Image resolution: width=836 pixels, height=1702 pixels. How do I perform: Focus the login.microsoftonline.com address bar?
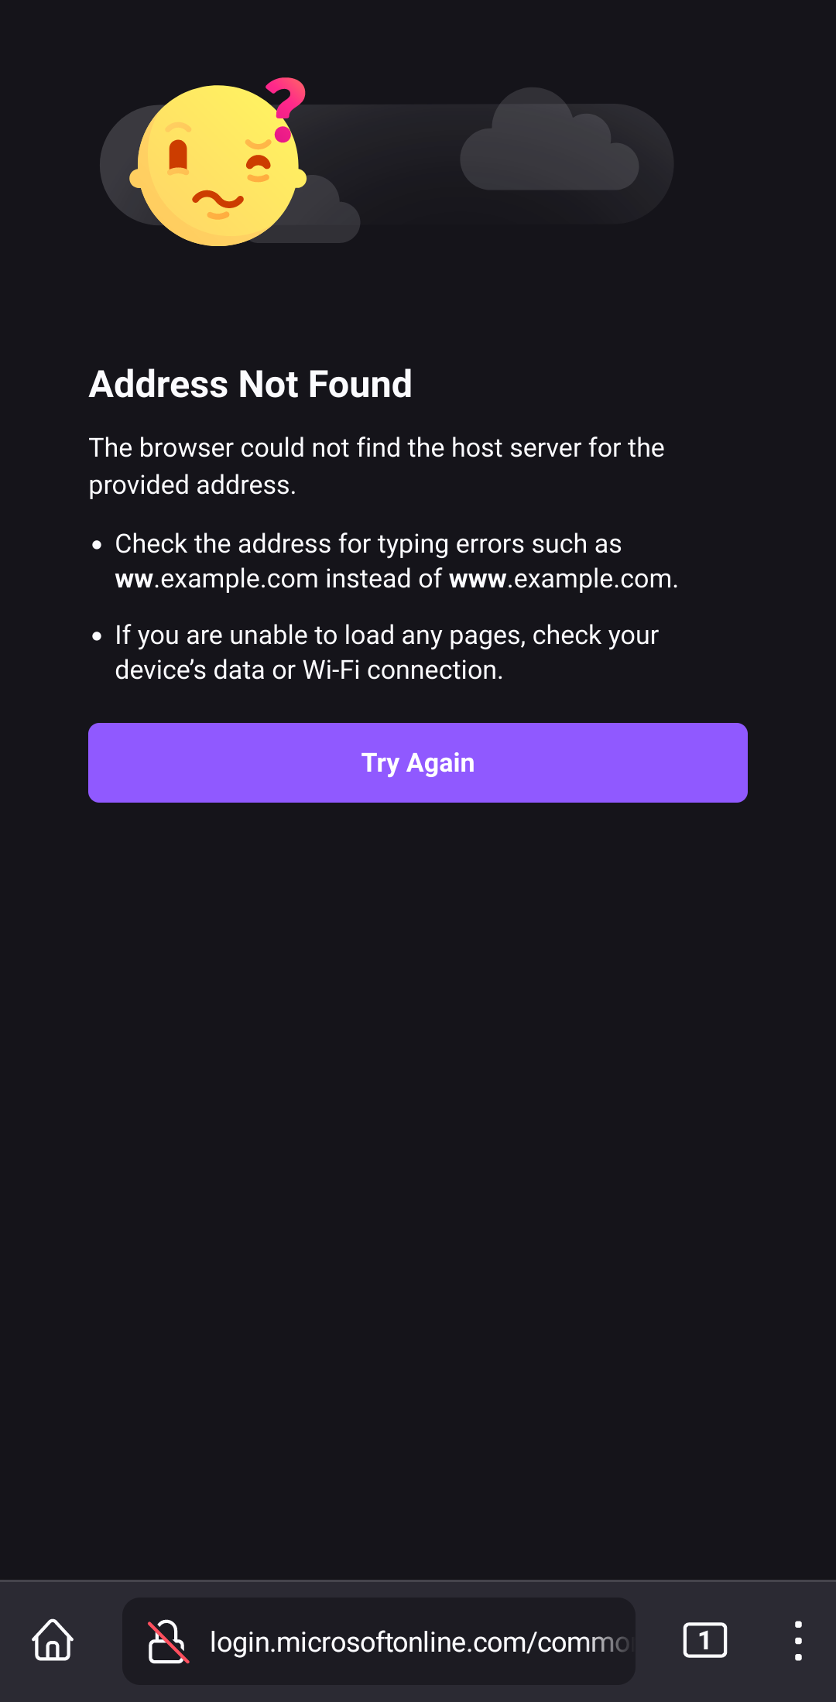pyautogui.click(x=418, y=1642)
